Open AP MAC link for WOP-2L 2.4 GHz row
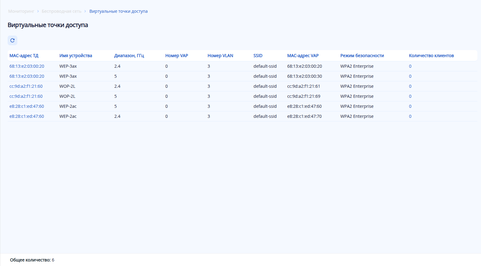481x266 pixels. [26, 86]
